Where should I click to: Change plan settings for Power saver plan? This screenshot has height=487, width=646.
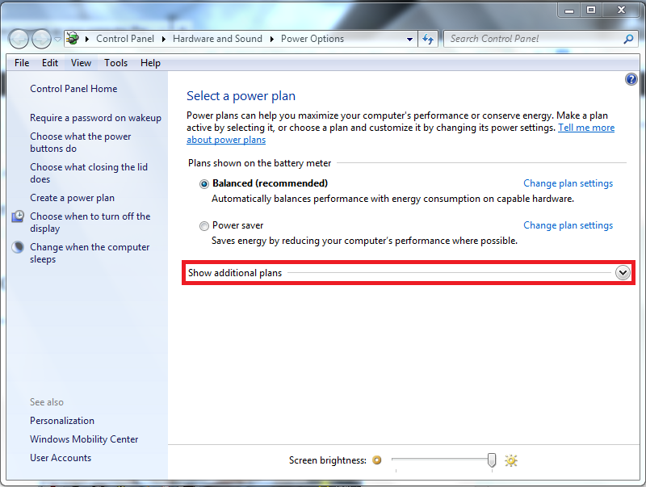568,225
